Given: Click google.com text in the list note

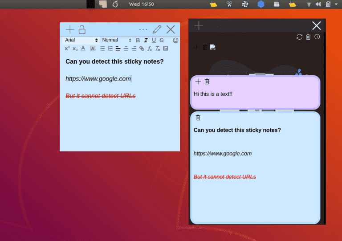Looking at the screenshot, I should pos(223,154).
